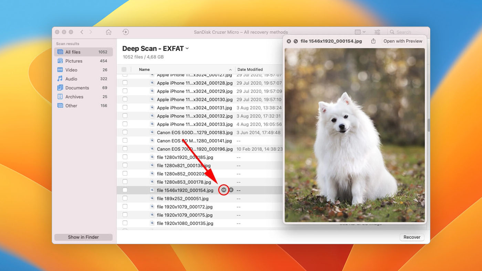The height and width of the screenshot is (271, 482).
Task: Check the box for file 189x252_000051.jpg
Action: pyautogui.click(x=125, y=198)
